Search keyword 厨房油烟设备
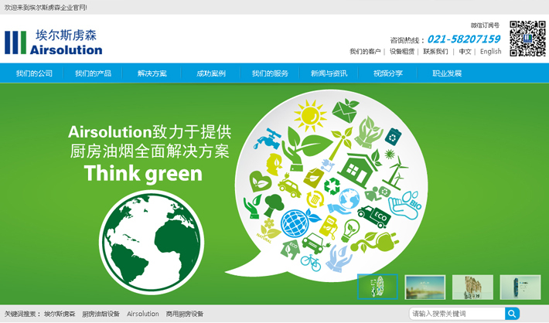 click(101, 314)
